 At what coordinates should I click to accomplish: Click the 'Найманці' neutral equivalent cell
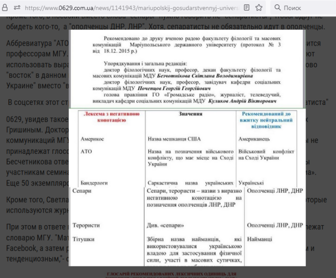259,238
